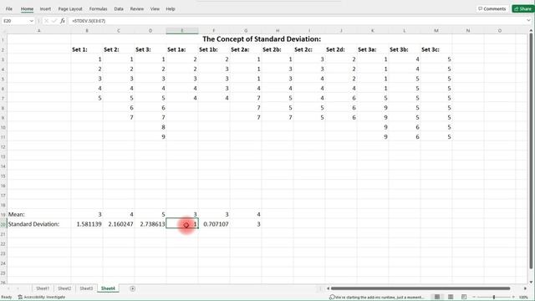
Task: Select cell with value 2.160247
Action: point(119,224)
